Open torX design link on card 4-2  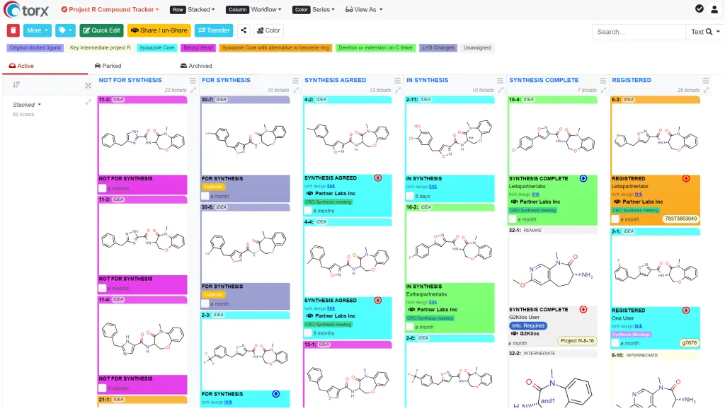tap(331, 185)
